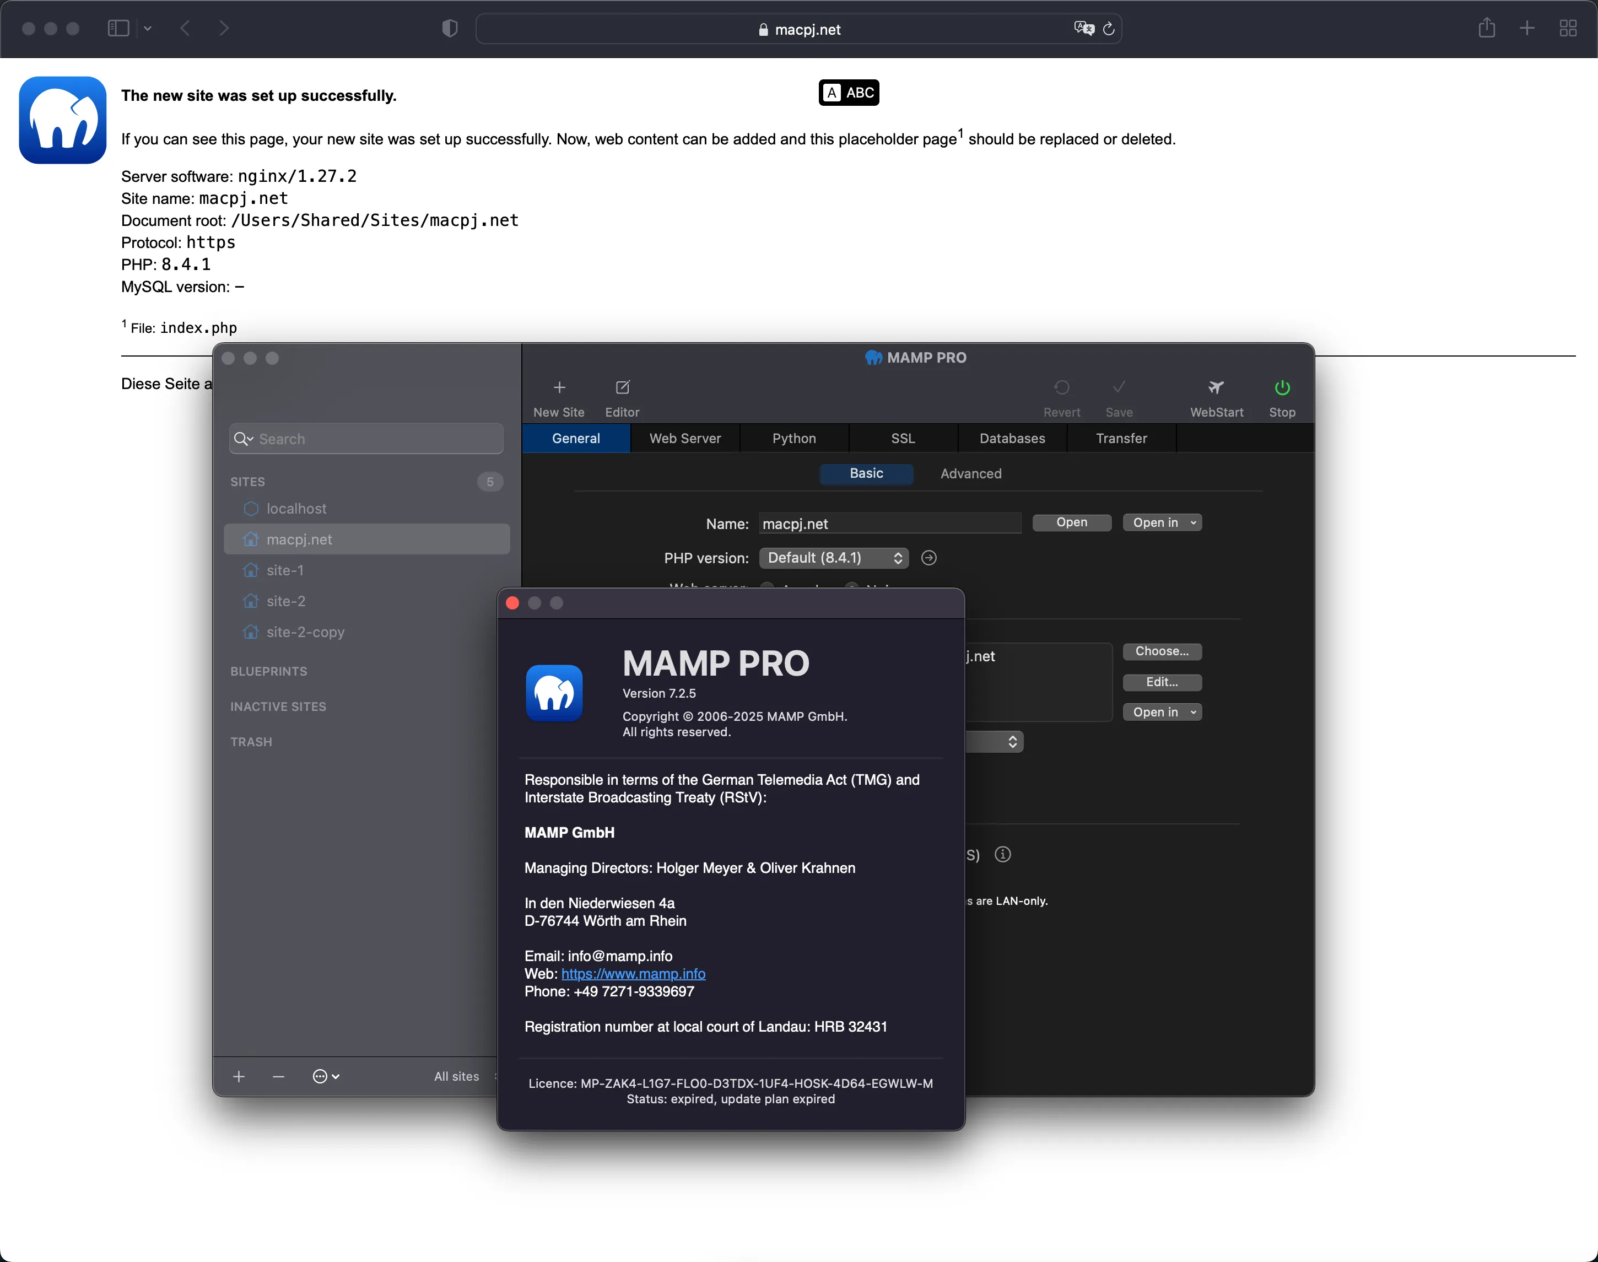Open the SSL tab
The height and width of the screenshot is (1262, 1598).
[903, 438]
